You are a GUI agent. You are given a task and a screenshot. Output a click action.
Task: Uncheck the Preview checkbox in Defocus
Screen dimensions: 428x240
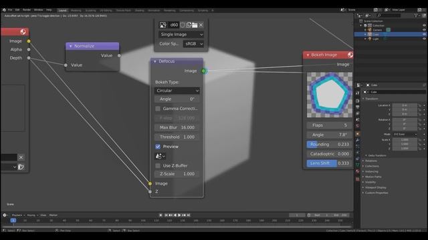158,147
